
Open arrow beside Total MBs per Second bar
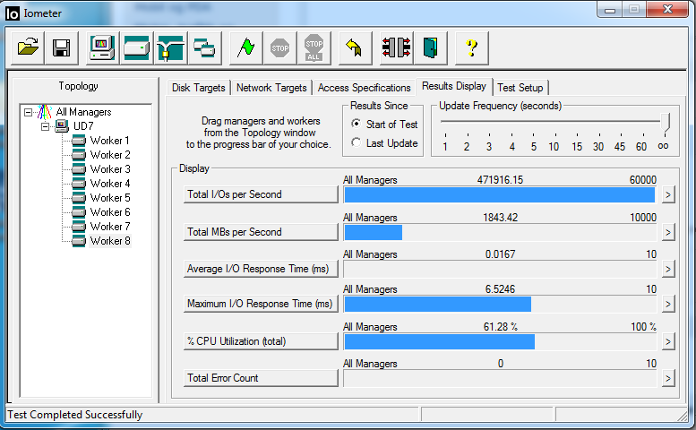668,233
